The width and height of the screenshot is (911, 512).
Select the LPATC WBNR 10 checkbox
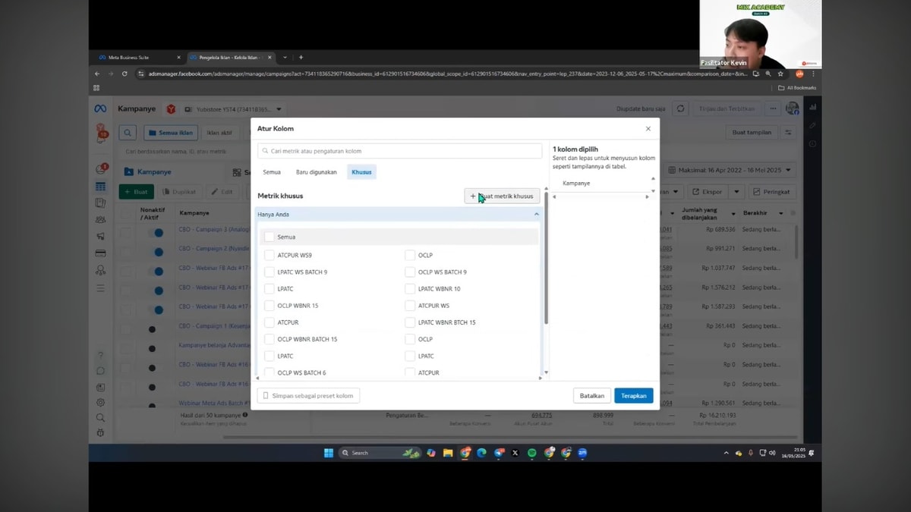click(x=410, y=289)
